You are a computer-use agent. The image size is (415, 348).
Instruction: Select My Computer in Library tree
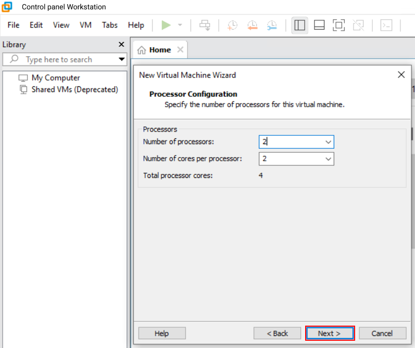point(56,78)
